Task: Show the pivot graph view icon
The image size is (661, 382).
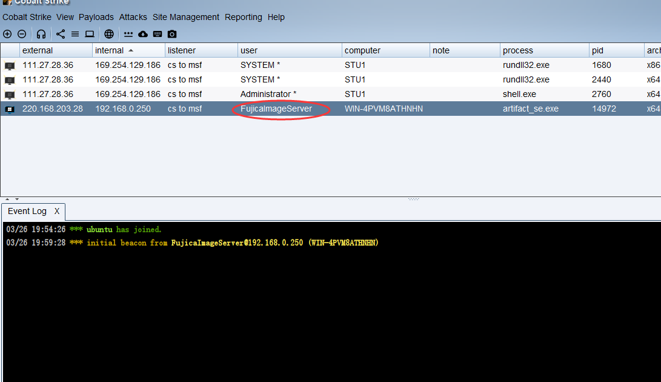Action: pos(61,34)
